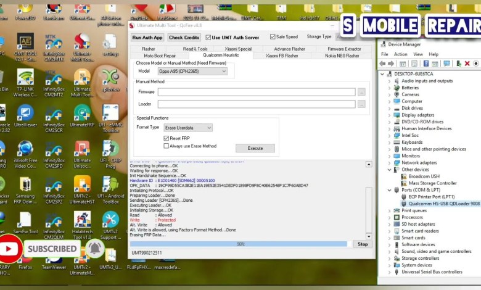
Task: Open the Format Type dropdown
Action: coord(188,128)
